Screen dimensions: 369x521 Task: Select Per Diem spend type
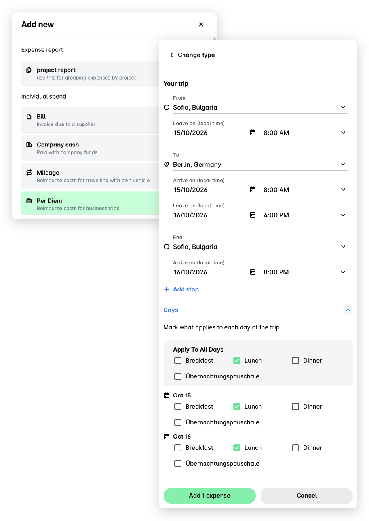[91, 203]
